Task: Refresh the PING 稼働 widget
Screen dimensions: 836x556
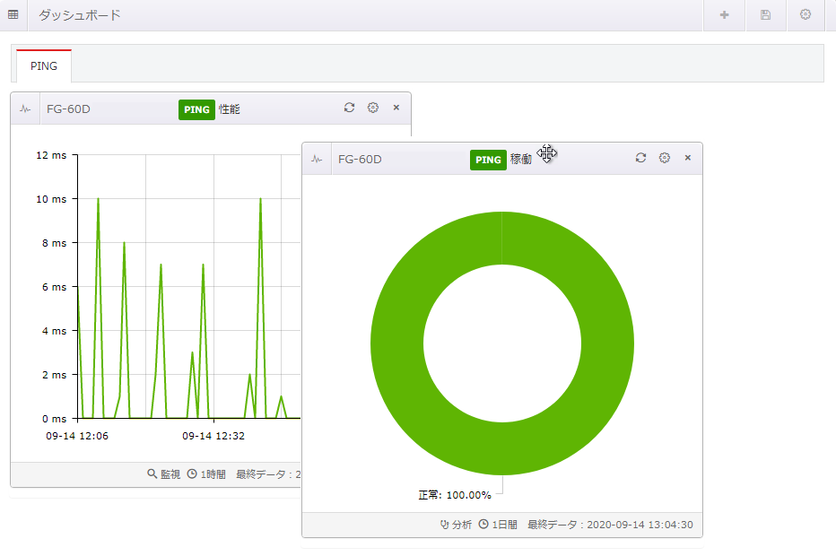Action: click(x=640, y=158)
